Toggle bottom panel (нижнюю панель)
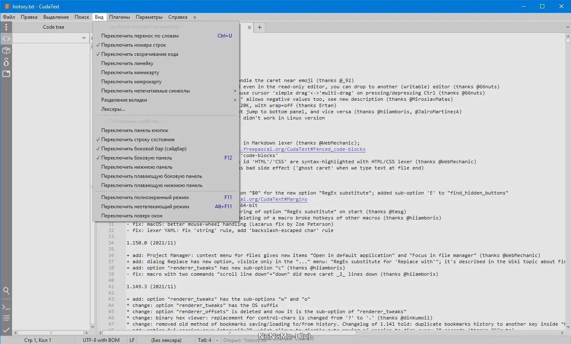 [166, 167]
